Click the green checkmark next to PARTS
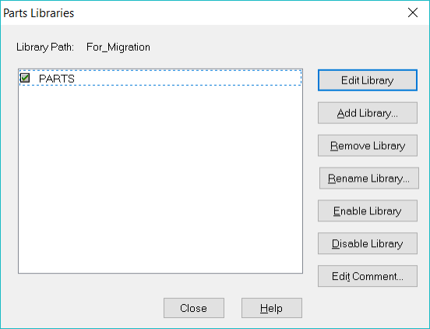Image resolution: width=430 pixels, height=329 pixels. click(x=25, y=78)
